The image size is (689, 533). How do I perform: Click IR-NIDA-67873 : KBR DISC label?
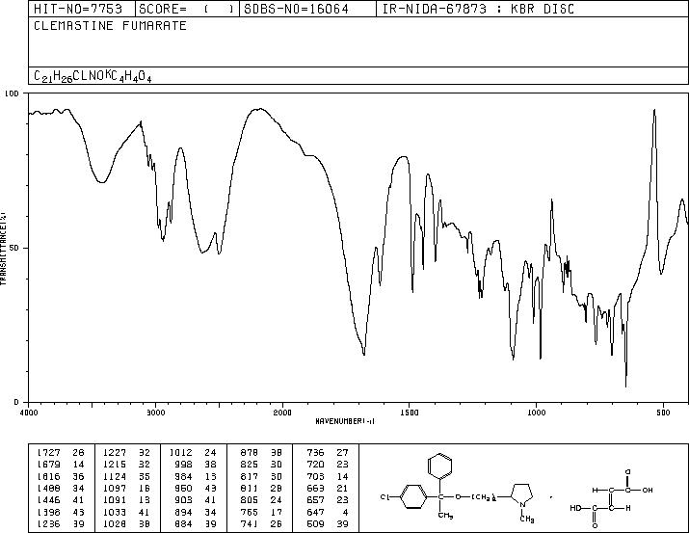pyautogui.click(x=478, y=9)
